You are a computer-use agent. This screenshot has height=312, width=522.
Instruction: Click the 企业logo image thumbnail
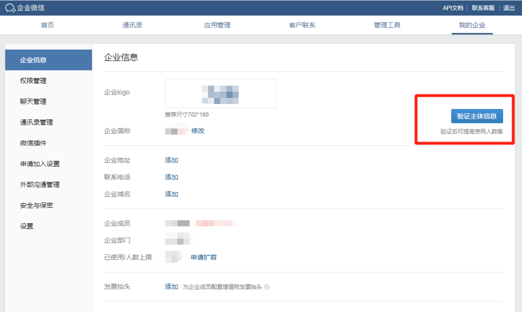pyautogui.click(x=221, y=93)
